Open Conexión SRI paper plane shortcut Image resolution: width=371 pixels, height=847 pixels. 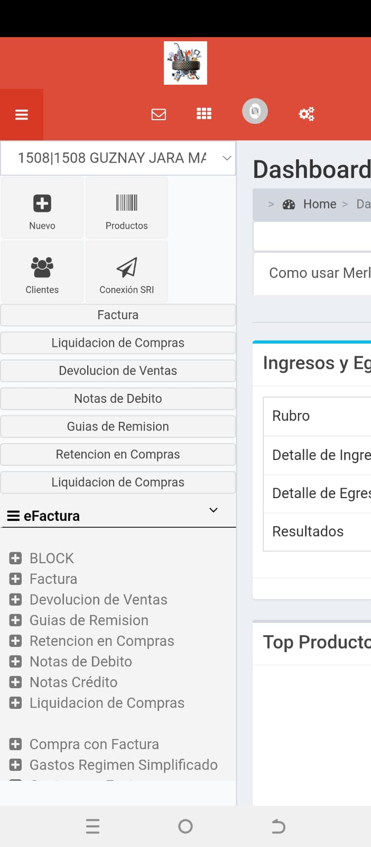127,267
